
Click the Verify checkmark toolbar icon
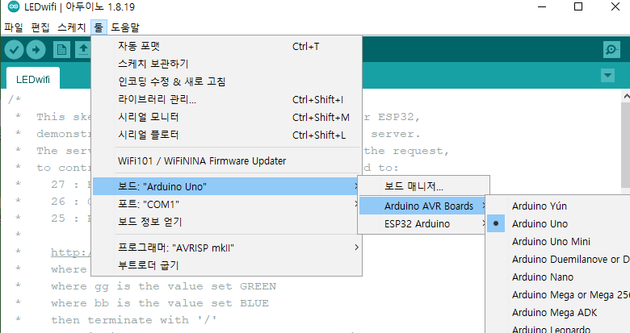pyautogui.click(x=14, y=50)
